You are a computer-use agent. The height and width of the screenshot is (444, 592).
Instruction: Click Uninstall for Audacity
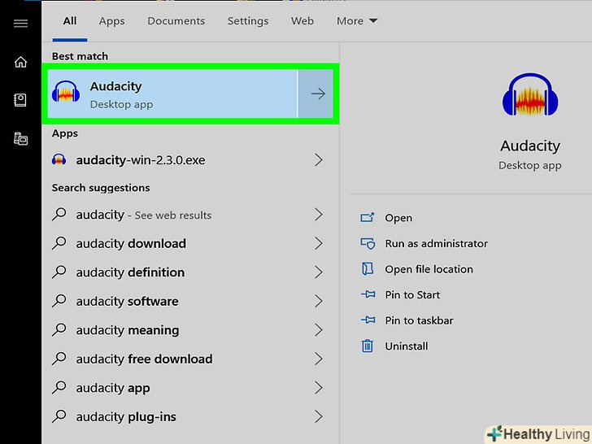pos(407,346)
